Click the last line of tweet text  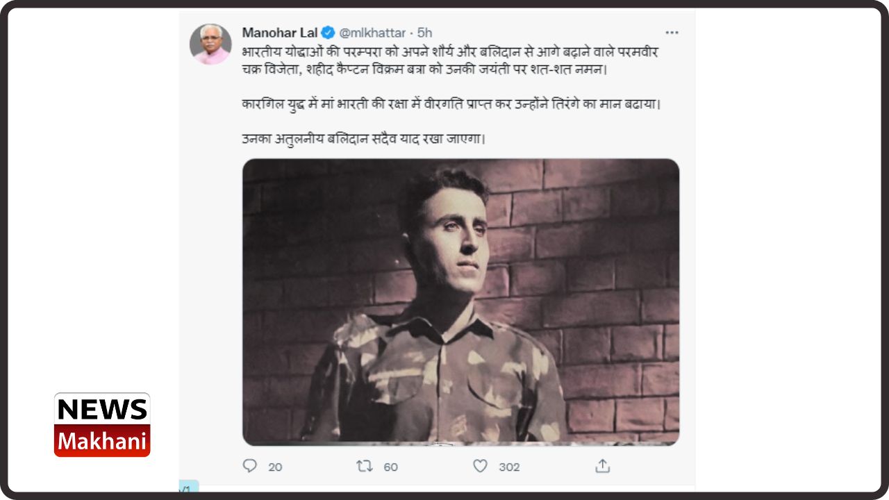tap(363, 137)
